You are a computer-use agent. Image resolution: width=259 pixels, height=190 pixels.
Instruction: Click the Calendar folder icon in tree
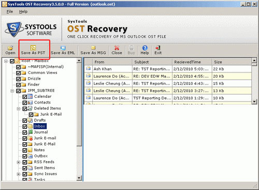[30, 96]
